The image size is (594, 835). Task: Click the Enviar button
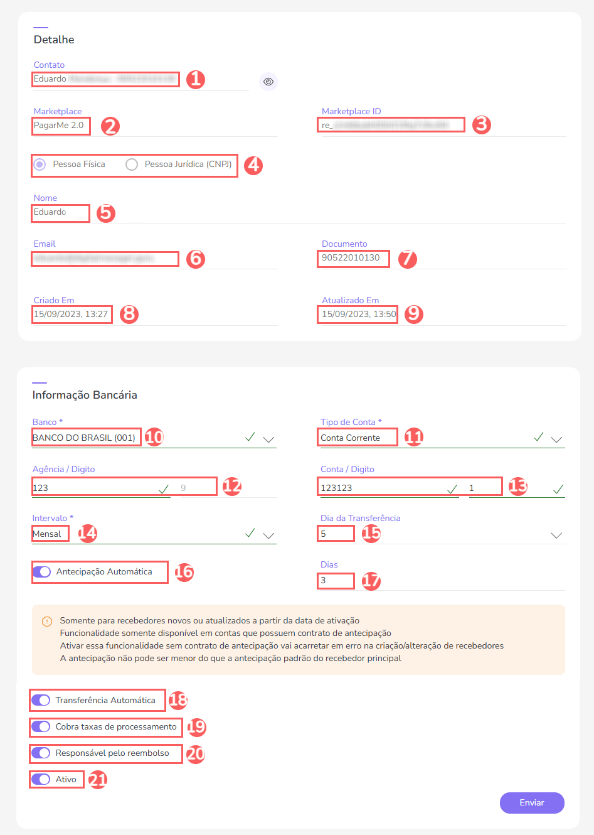(x=531, y=803)
